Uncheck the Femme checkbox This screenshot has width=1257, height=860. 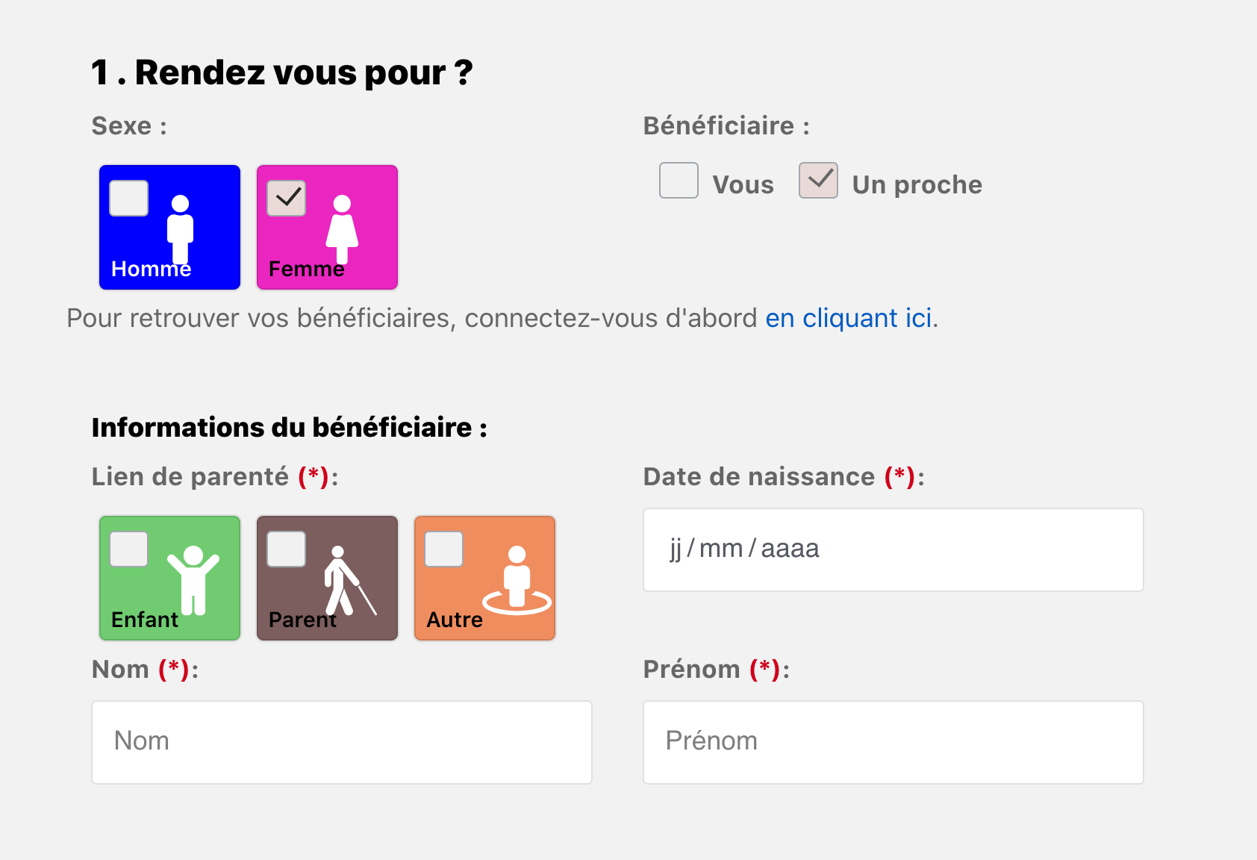pyautogui.click(x=287, y=199)
